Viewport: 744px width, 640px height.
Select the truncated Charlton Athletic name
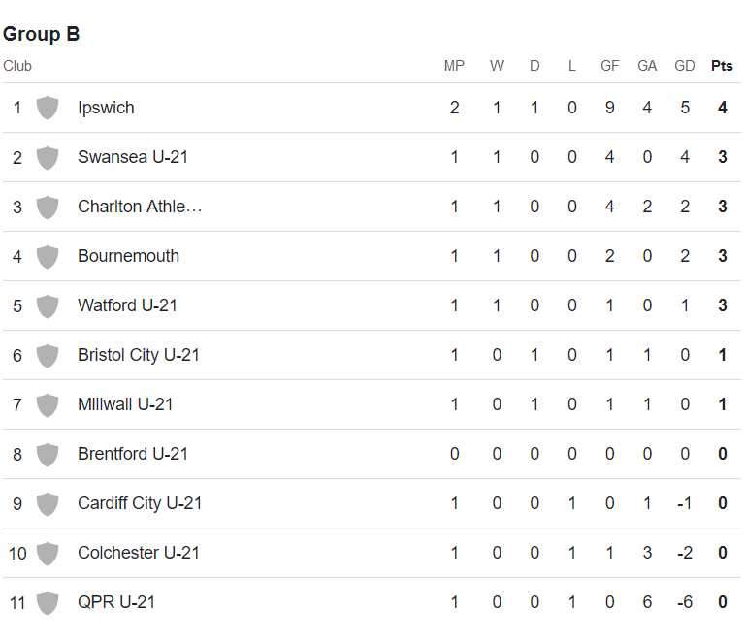point(140,207)
